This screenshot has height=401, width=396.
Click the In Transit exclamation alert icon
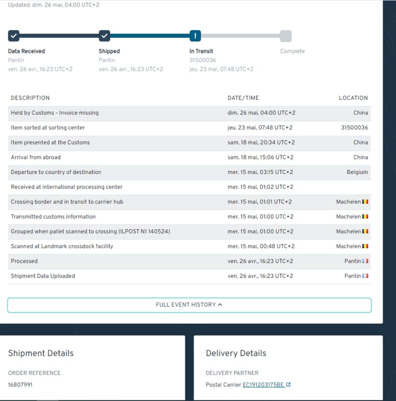click(x=195, y=36)
